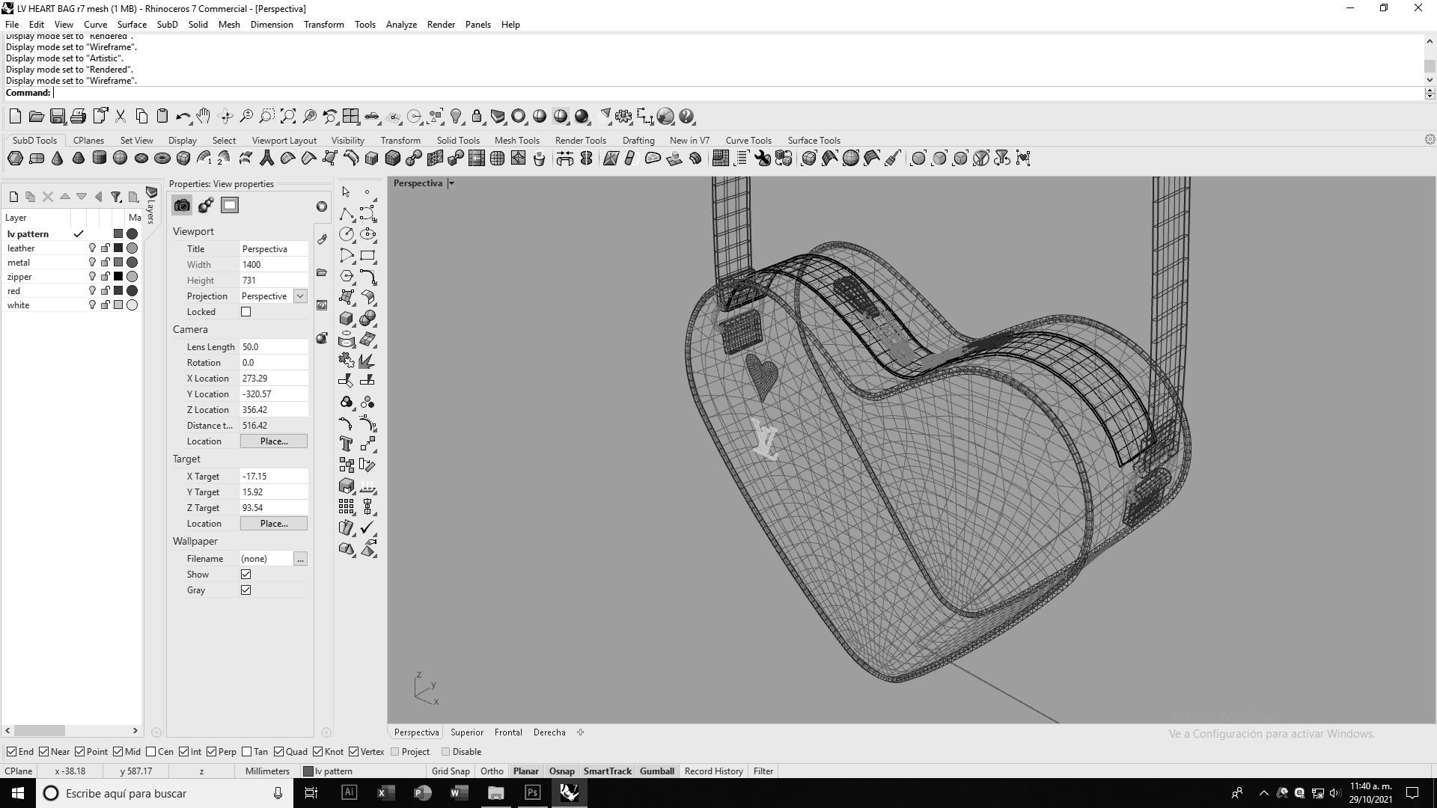Click the Cut scissors icon
Viewport: 1437px width, 808px height.
coord(120,117)
